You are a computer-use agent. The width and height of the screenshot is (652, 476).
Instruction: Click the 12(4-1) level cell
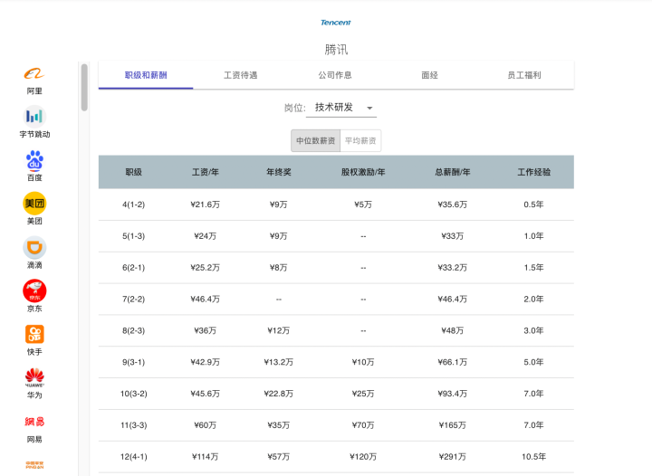coord(133,456)
